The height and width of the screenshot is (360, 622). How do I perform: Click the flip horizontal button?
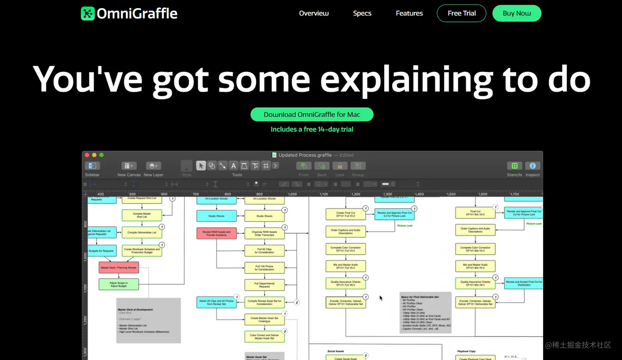(x=284, y=184)
